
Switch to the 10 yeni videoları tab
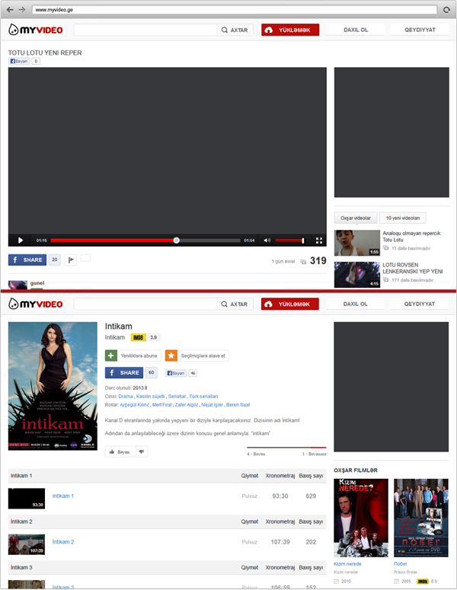[402, 218]
